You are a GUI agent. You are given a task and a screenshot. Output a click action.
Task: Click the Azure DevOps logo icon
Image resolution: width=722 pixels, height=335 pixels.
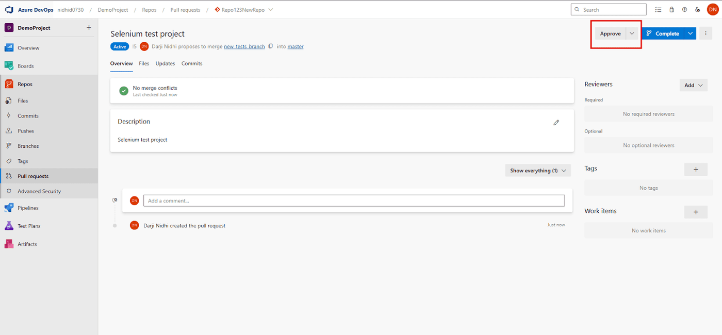(x=9, y=10)
